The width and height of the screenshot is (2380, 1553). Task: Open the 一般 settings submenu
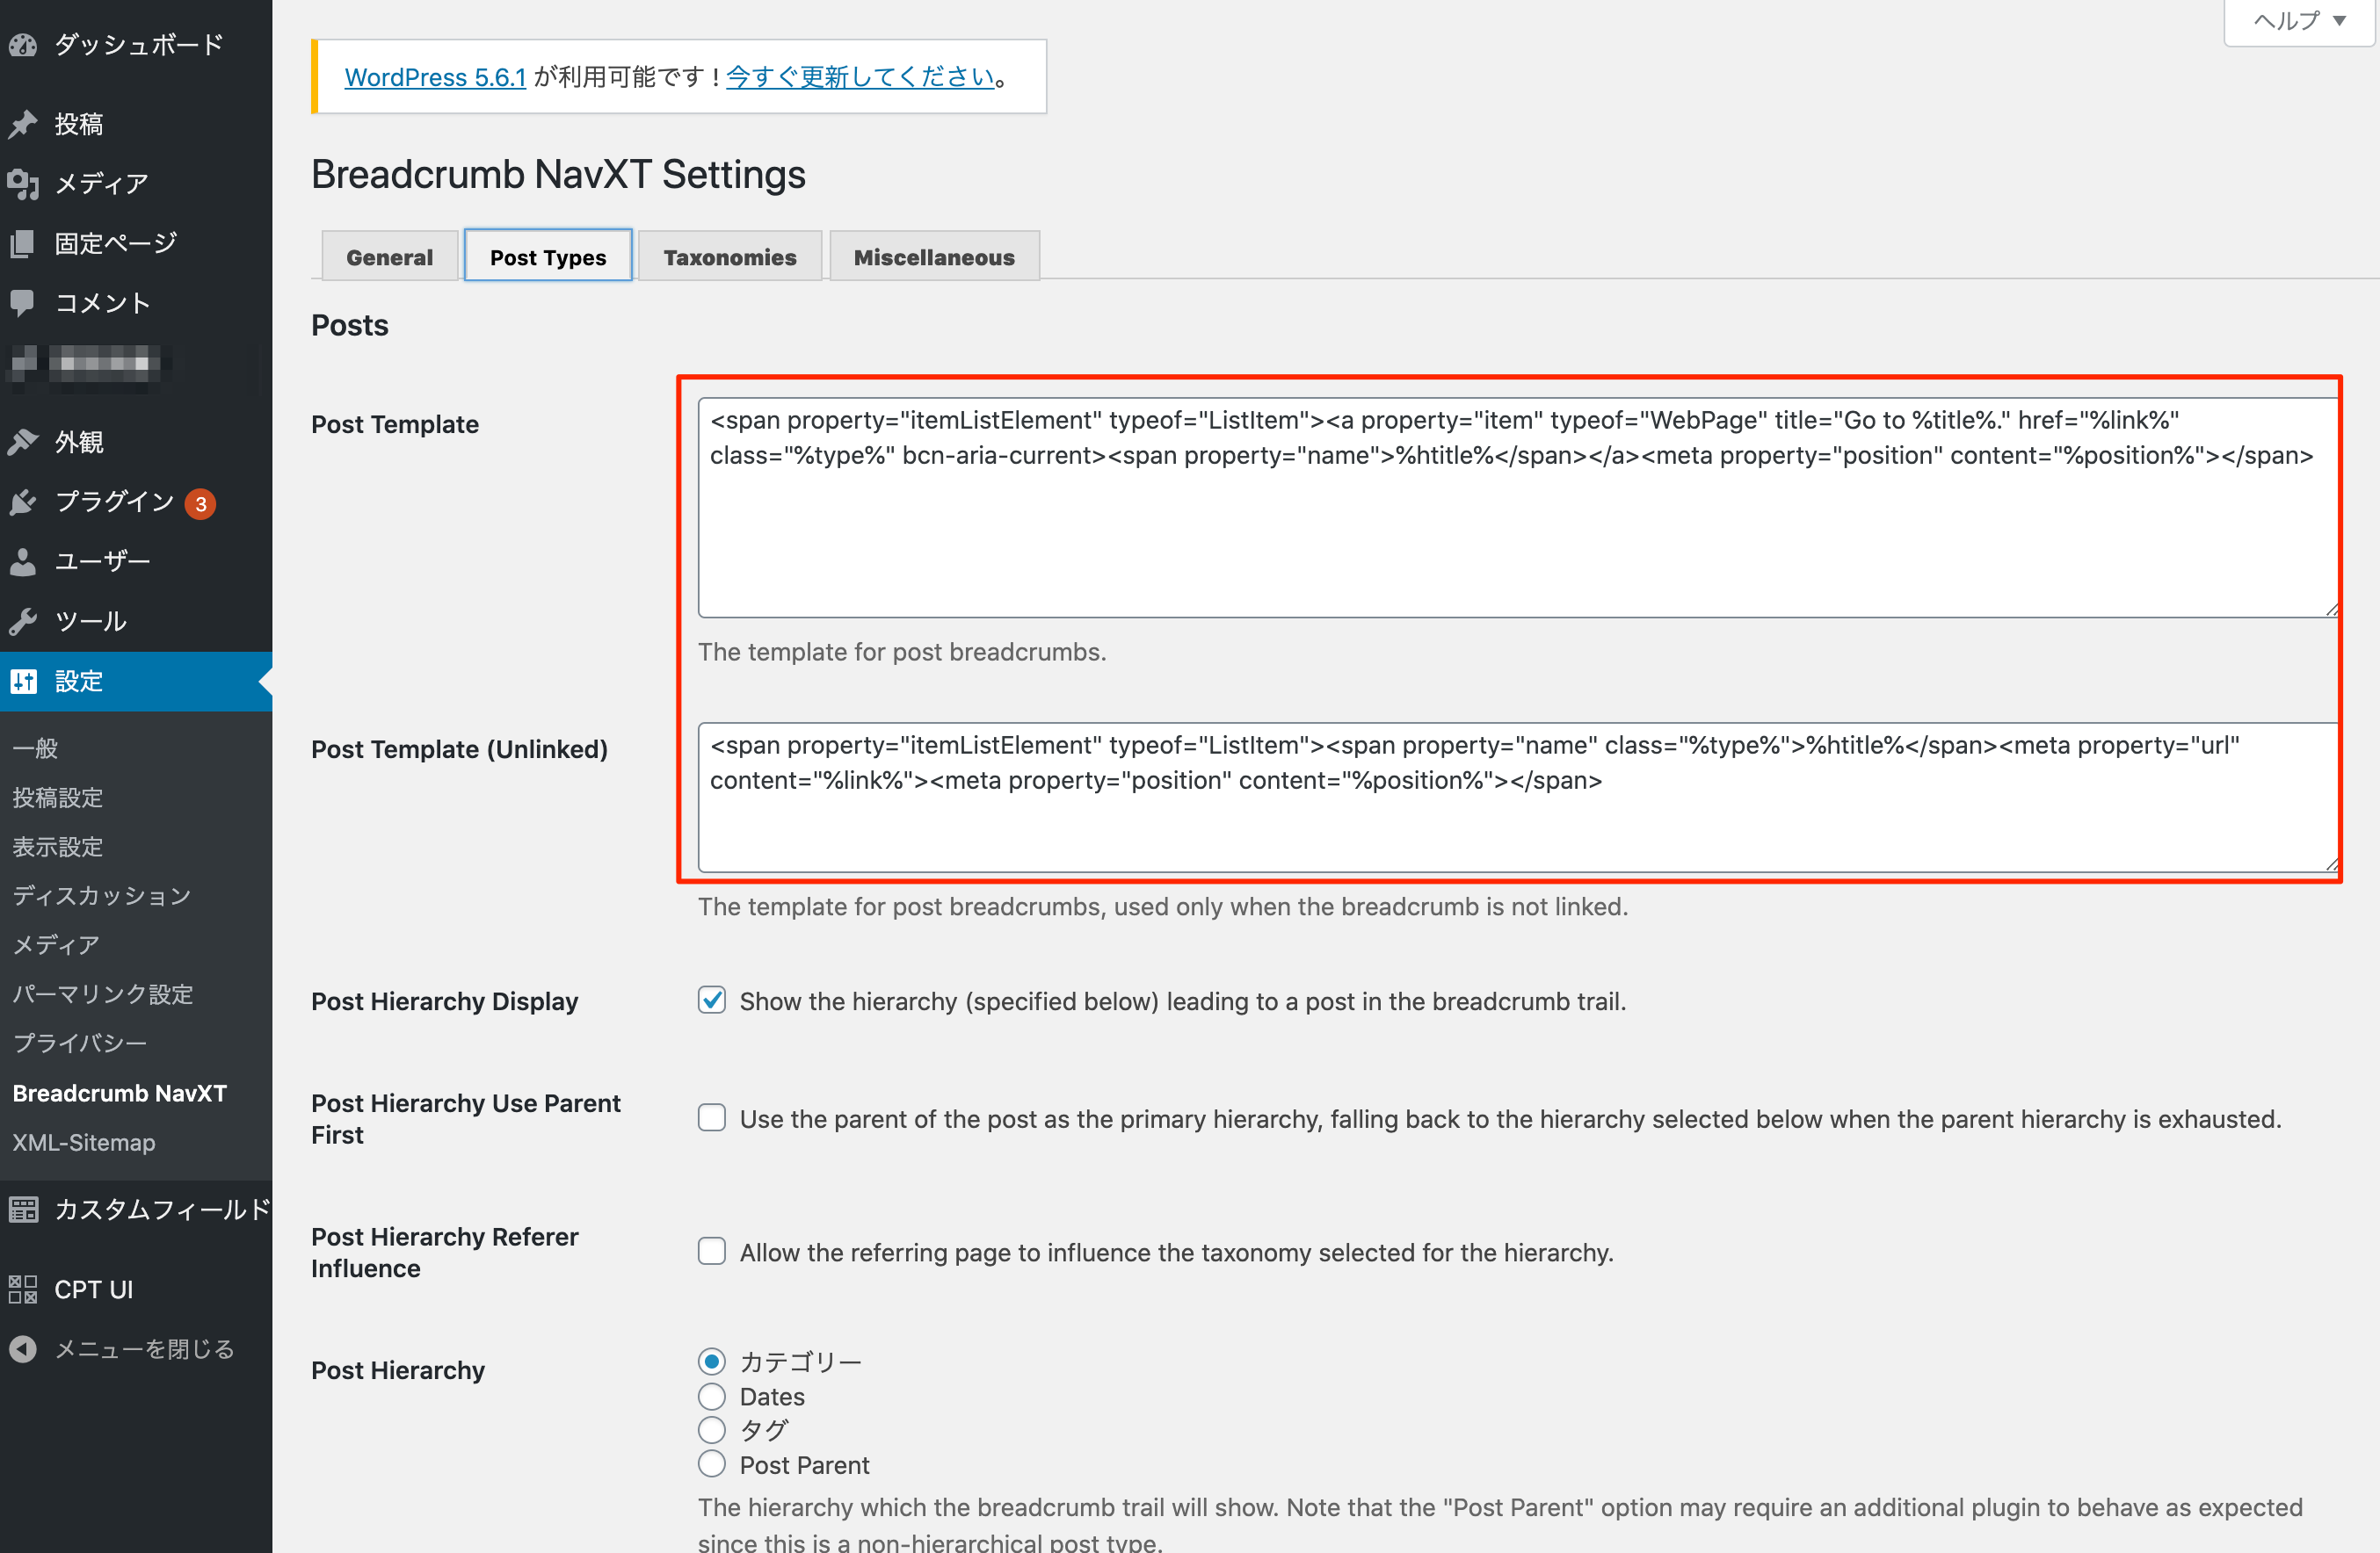coord(35,748)
